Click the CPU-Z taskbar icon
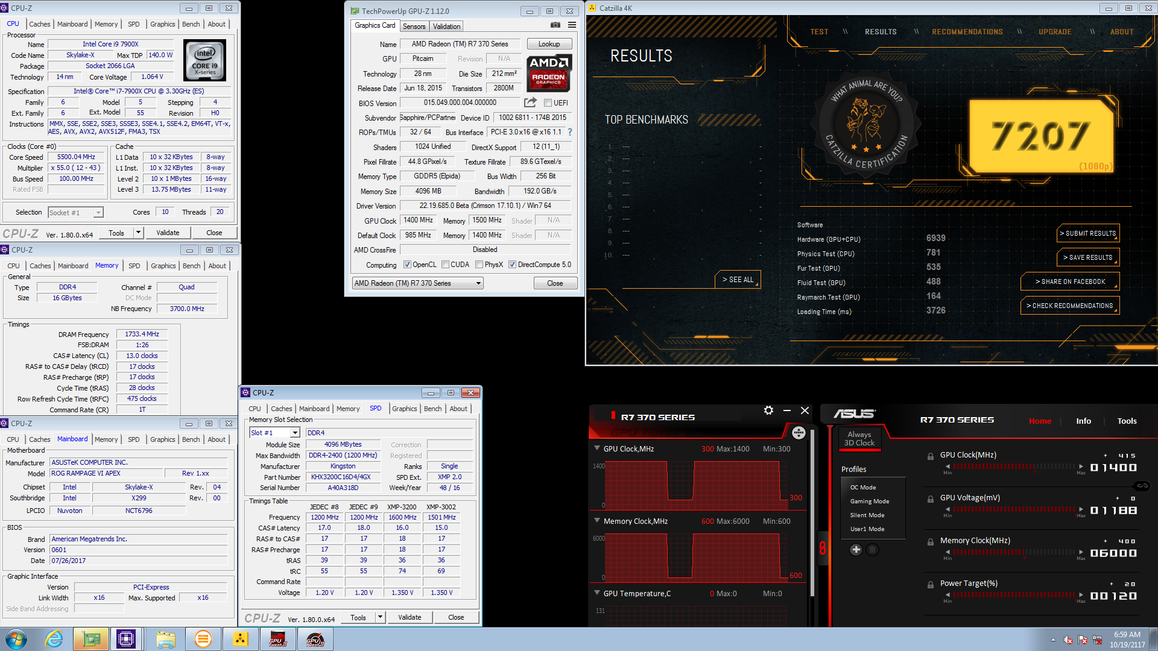The image size is (1158, 651). coord(126,639)
